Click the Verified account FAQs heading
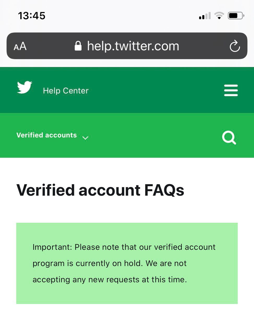Viewport: 254px width, 313px height. point(100,190)
